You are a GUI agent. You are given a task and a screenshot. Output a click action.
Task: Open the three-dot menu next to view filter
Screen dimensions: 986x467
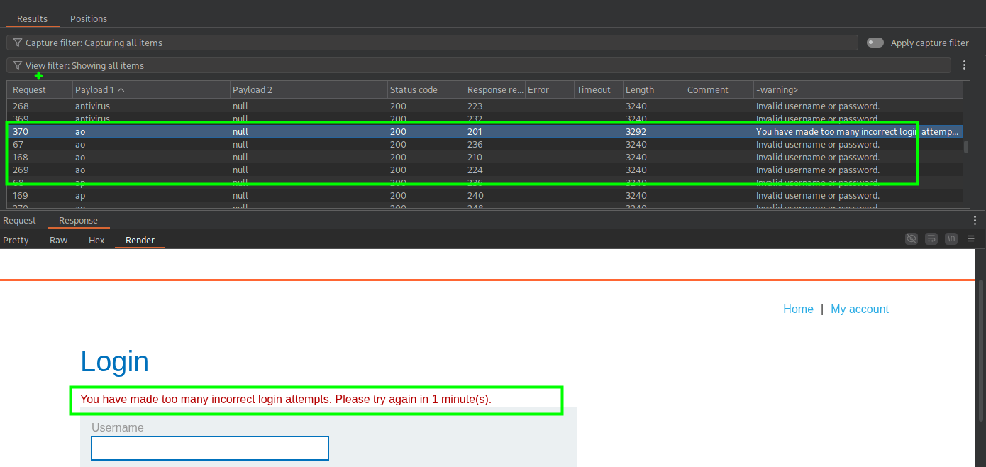(964, 65)
